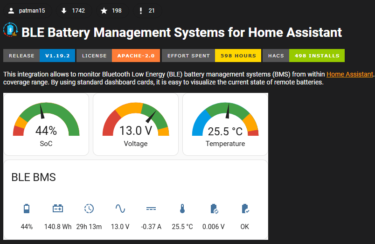Click the runtime clock icon above 29h 13m

(89, 209)
